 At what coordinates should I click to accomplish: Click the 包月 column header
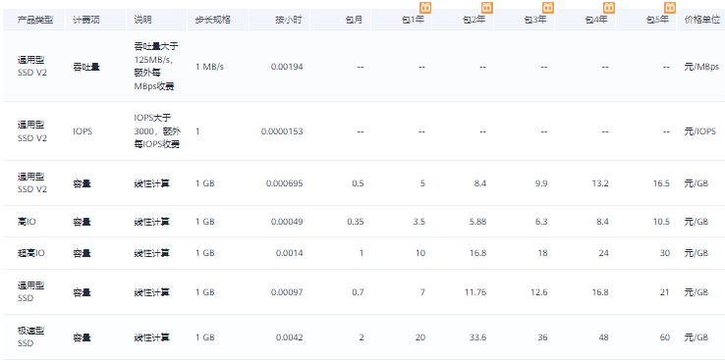[x=355, y=20]
